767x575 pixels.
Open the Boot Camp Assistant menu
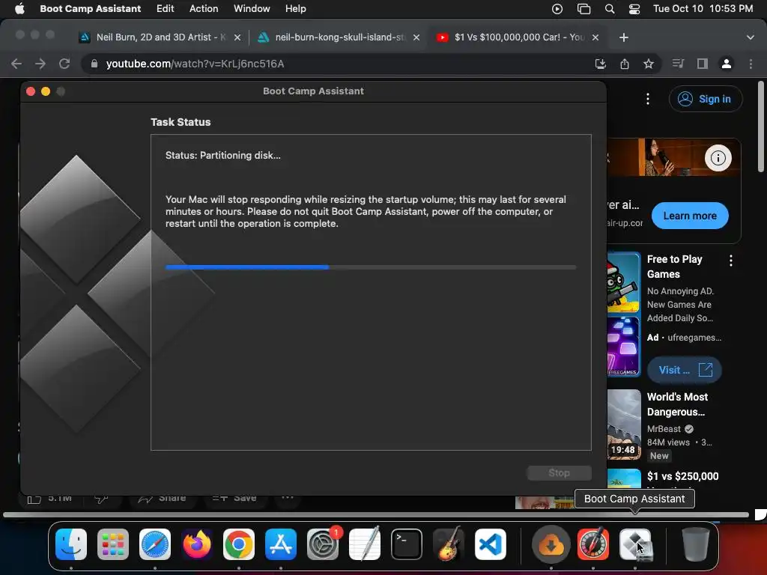(90, 9)
